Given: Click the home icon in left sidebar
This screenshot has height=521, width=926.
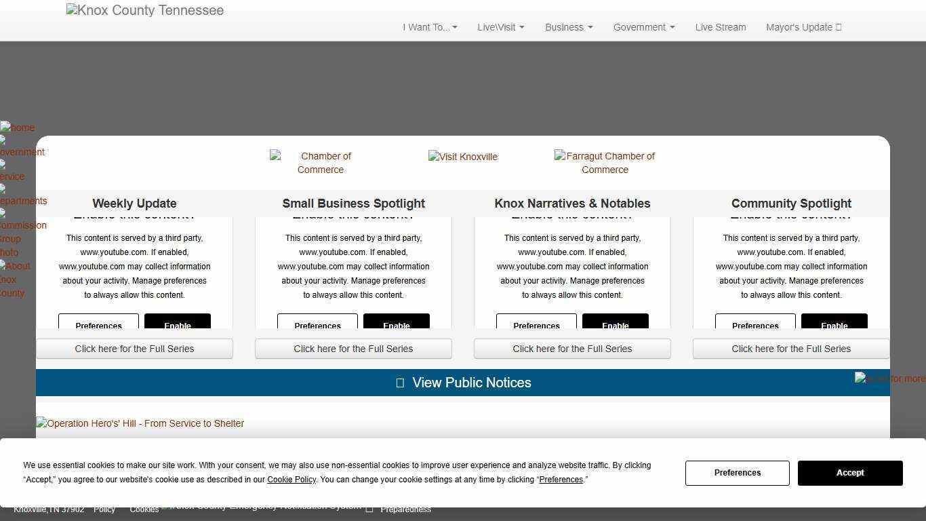Looking at the screenshot, I should tap(18, 128).
